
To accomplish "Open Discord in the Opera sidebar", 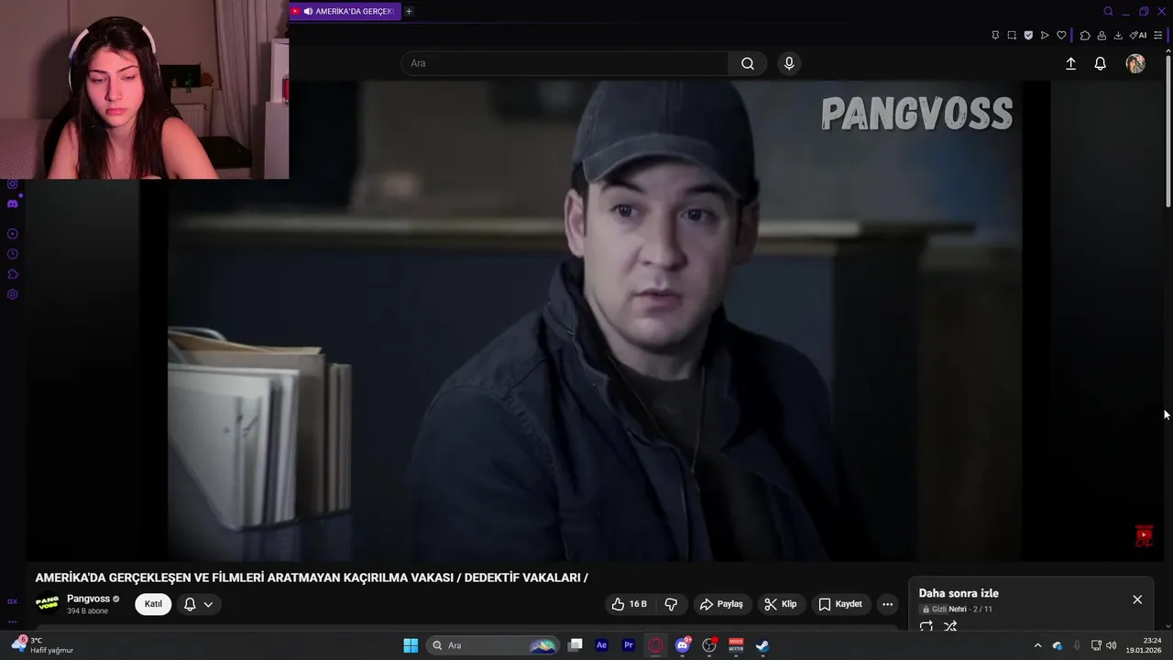I will tap(12, 203).
